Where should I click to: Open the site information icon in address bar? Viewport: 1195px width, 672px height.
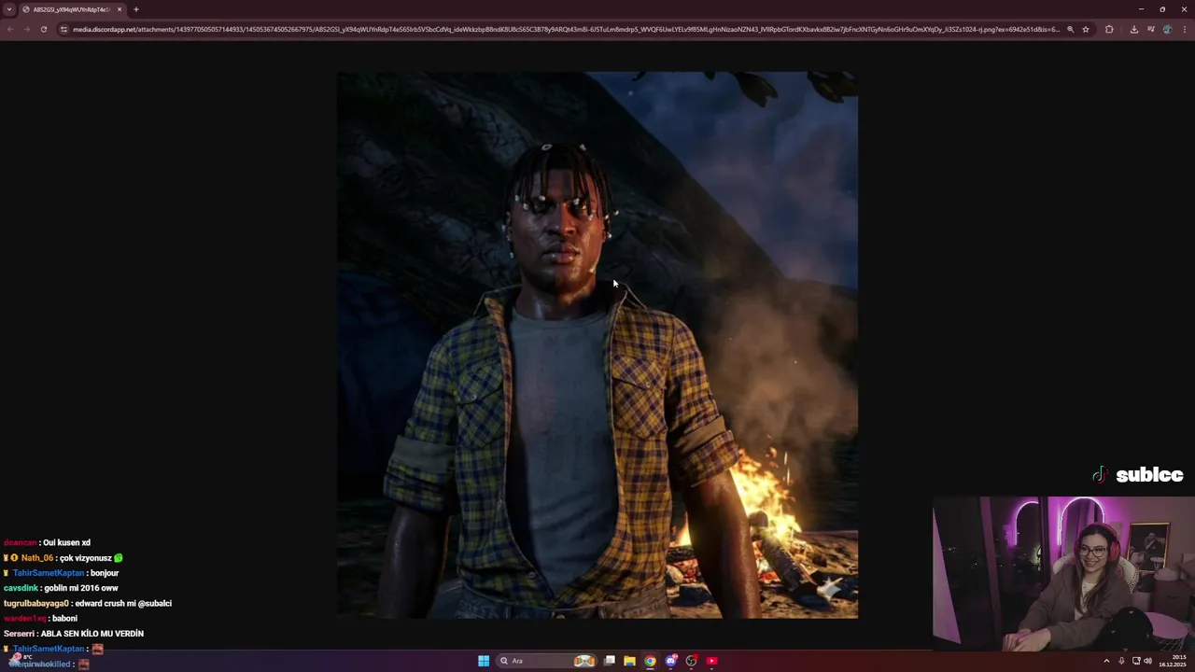coord(63,29)
